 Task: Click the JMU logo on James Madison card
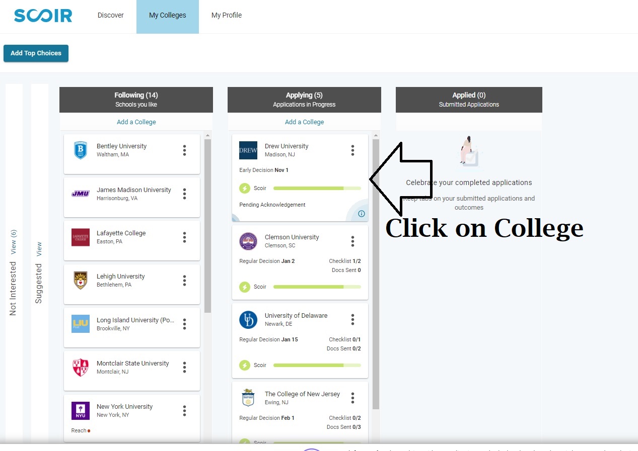81,194
